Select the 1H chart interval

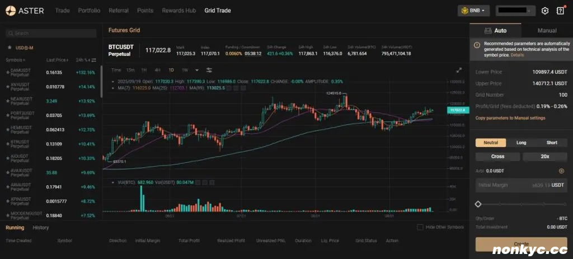point(144,70)
